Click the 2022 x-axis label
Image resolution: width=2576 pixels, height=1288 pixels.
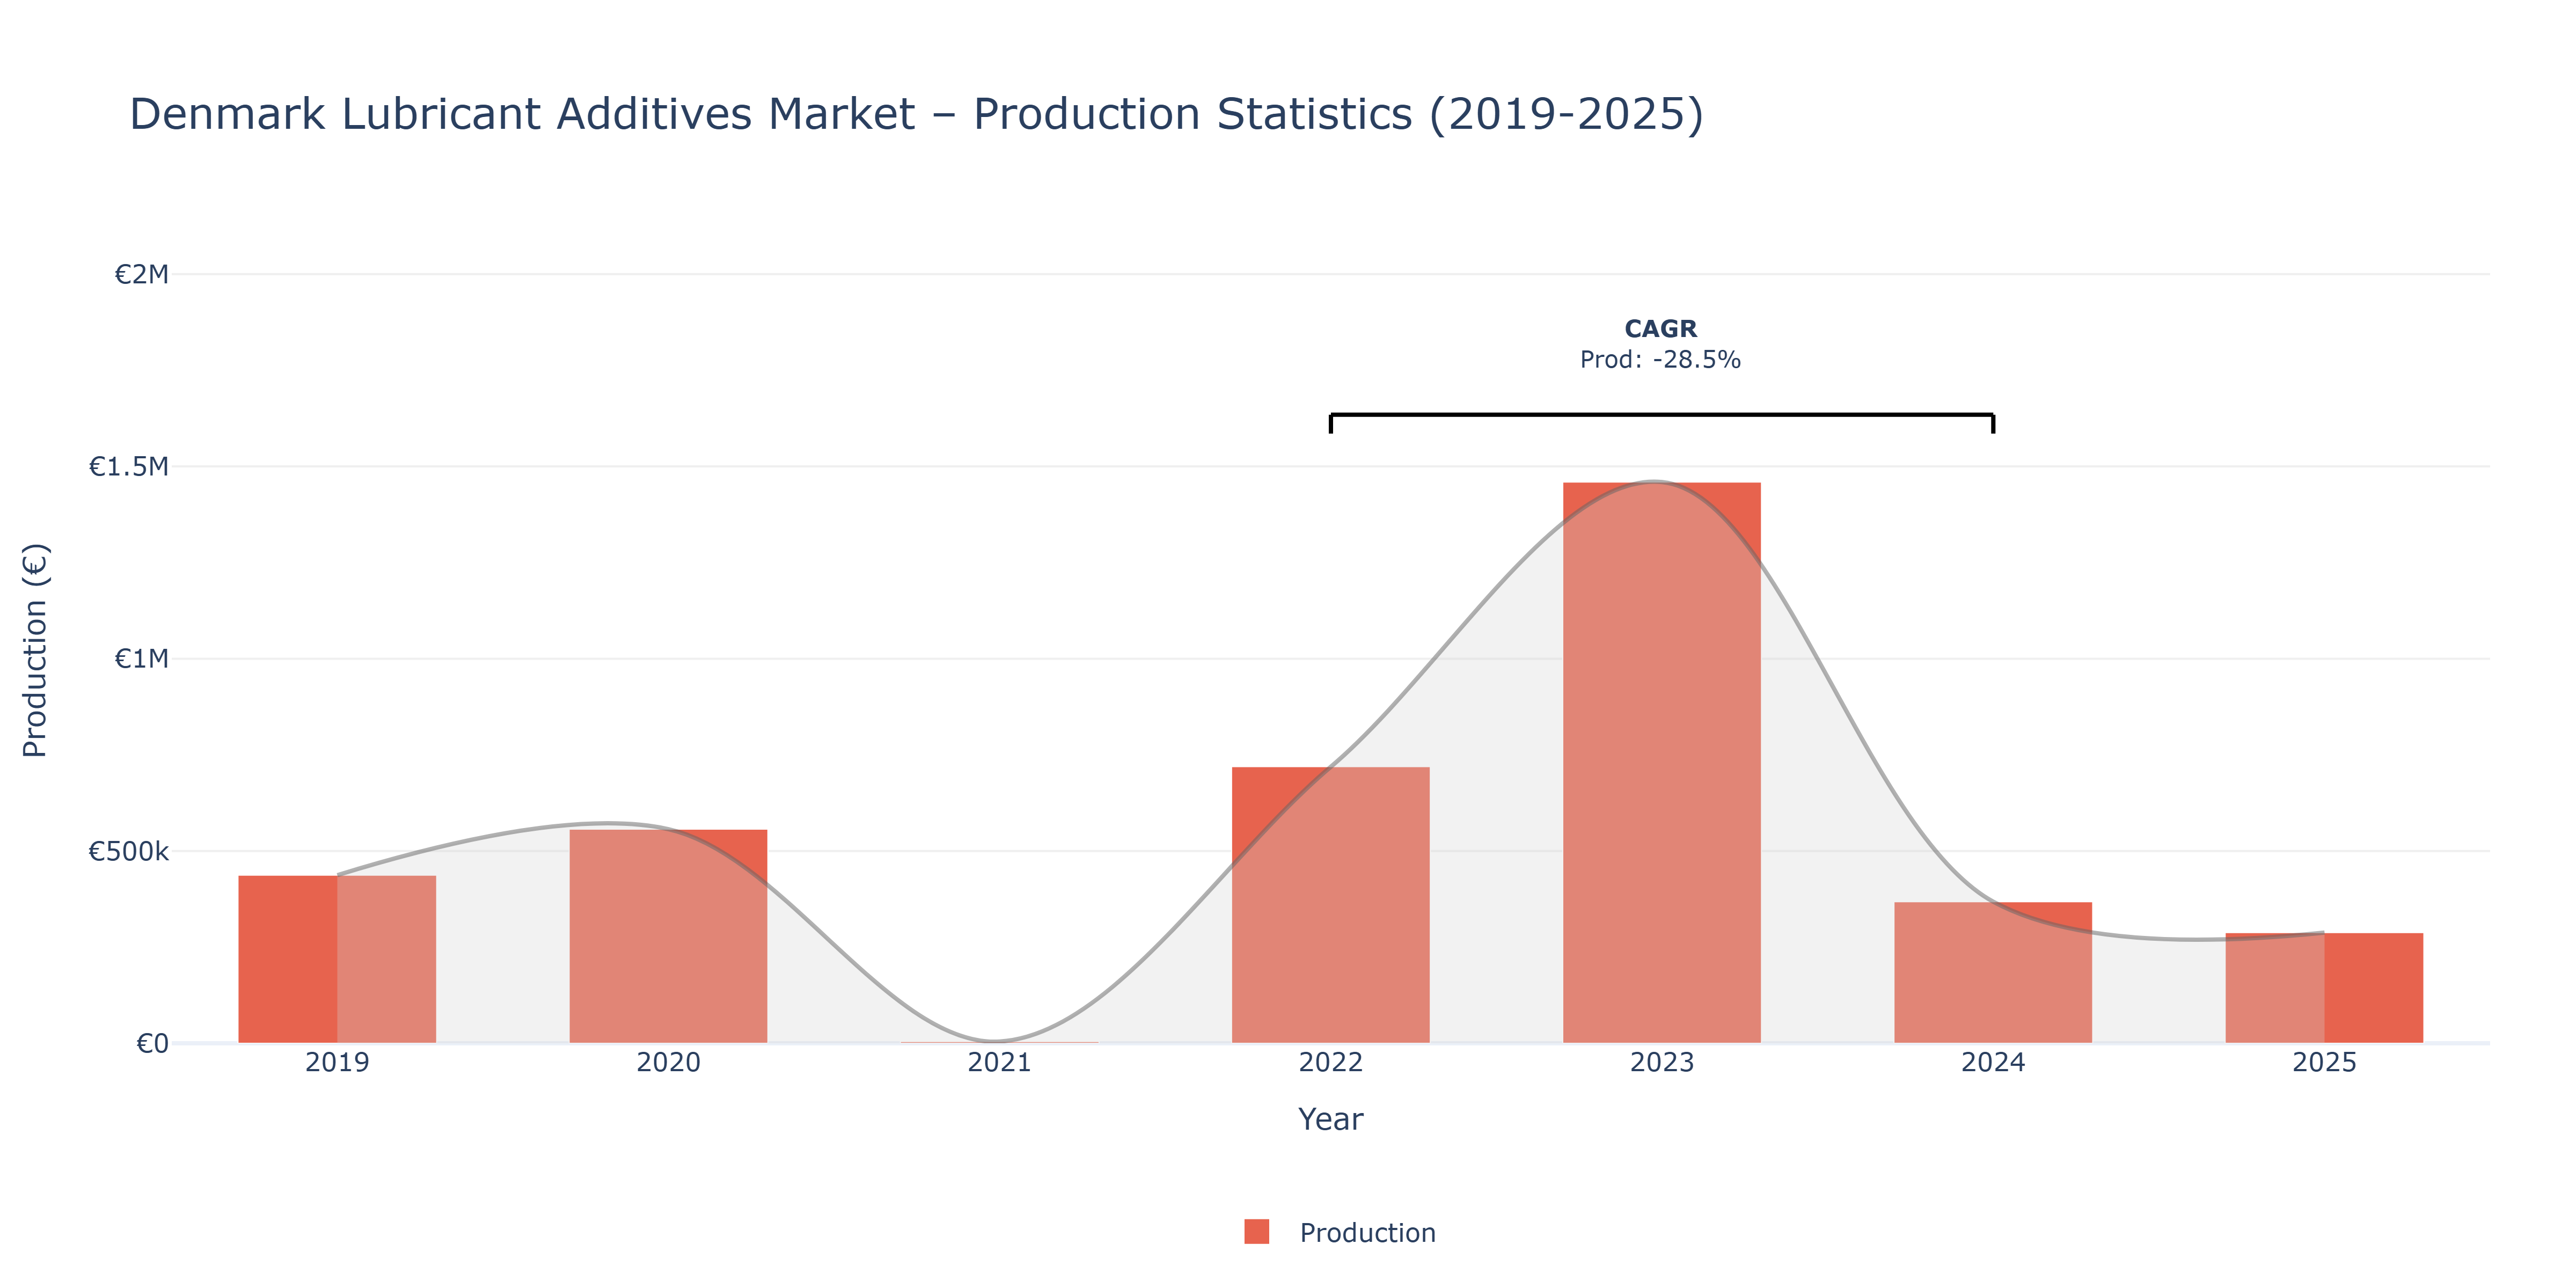[1330, 1062]
